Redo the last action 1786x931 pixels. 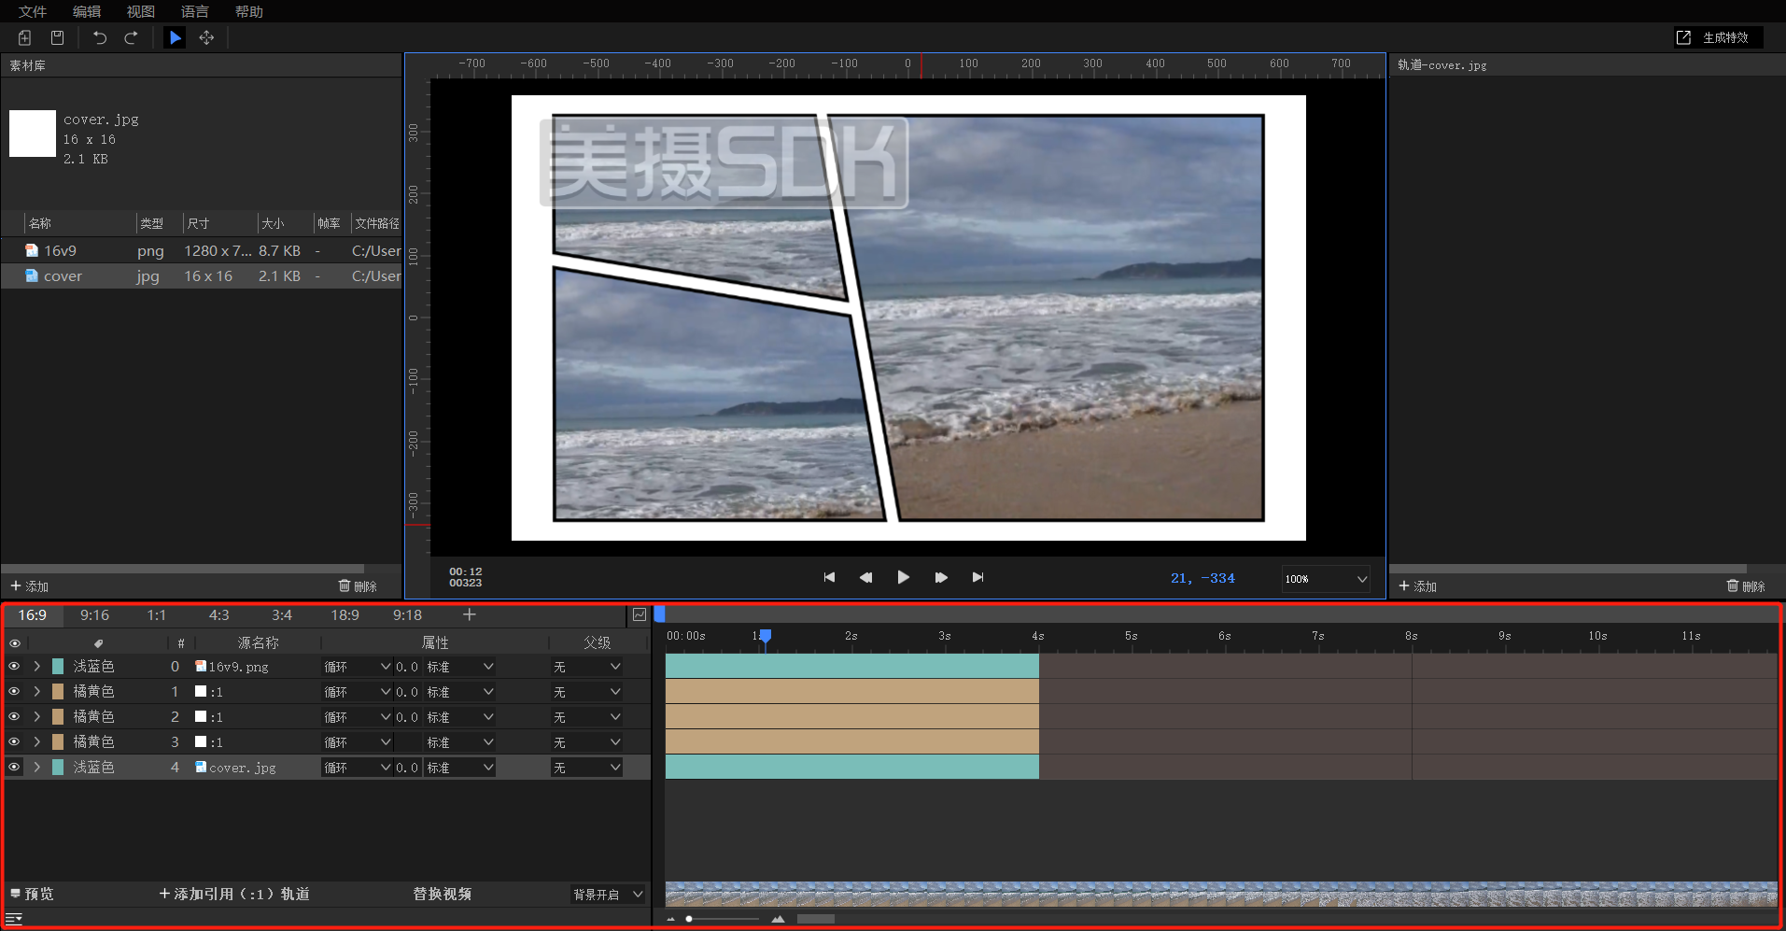coord(132,37)
